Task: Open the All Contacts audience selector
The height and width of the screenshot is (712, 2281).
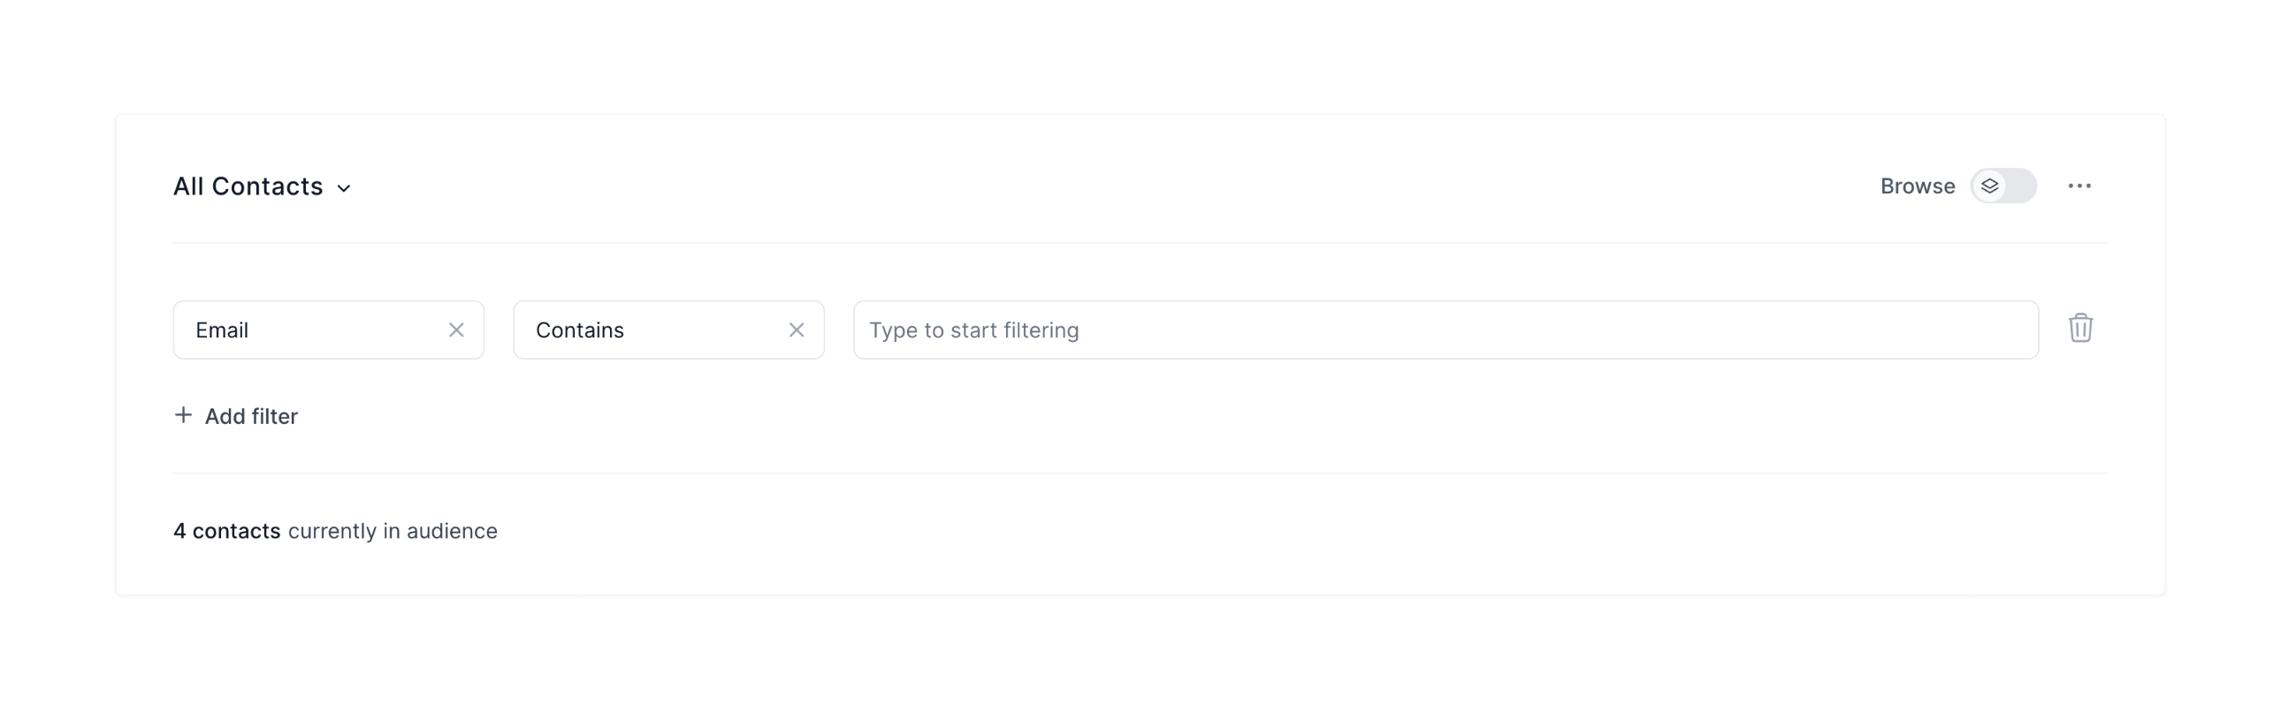Action: pos(261,186)
